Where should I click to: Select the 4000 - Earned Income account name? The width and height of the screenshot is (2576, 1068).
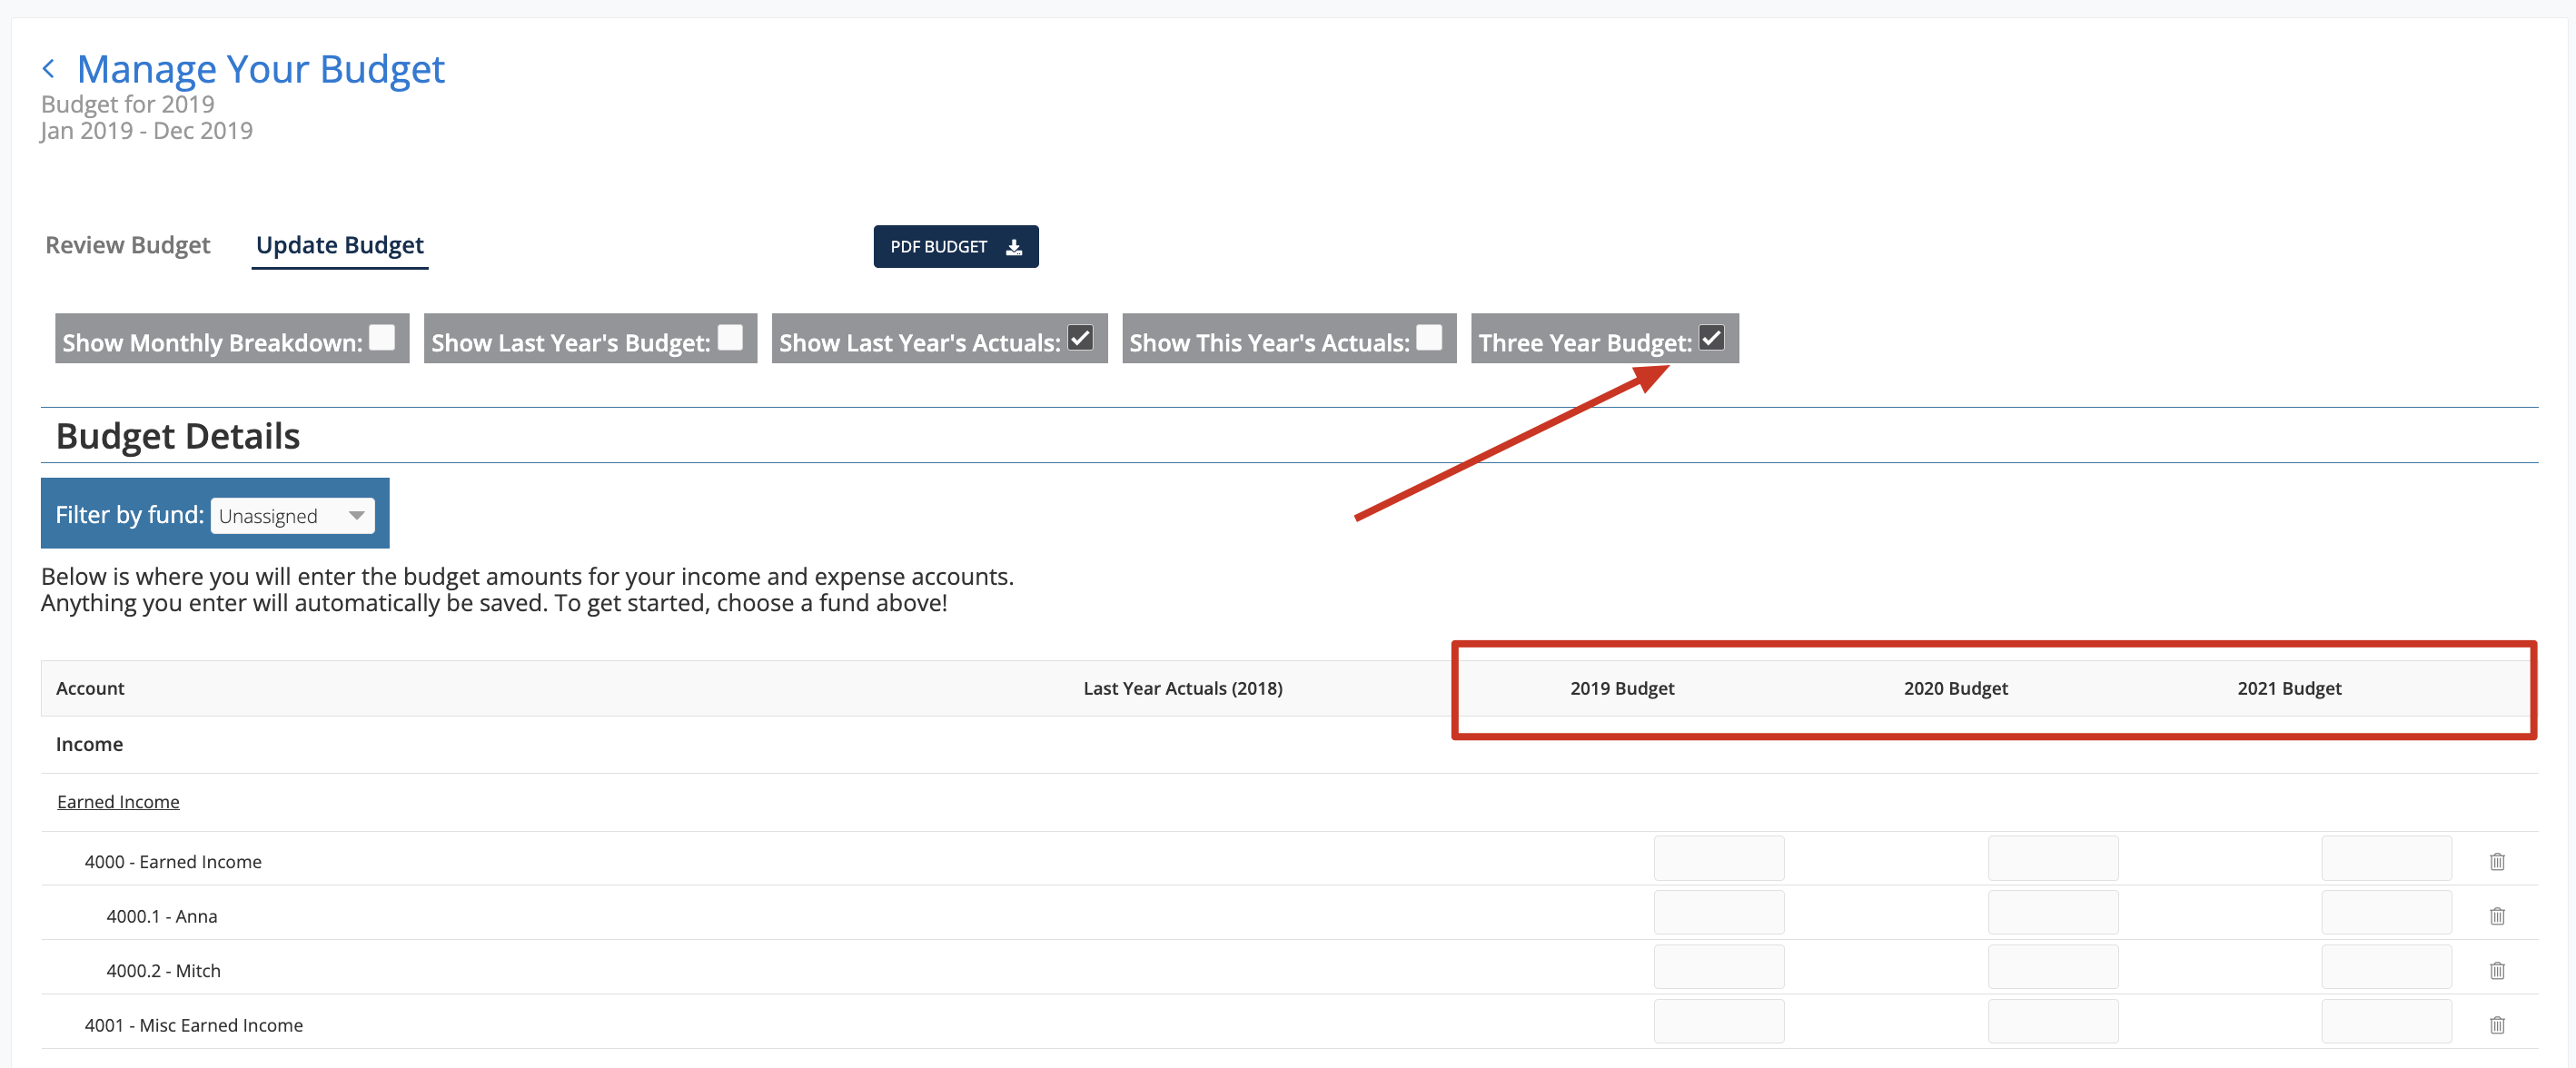pyautogui.click(x=173, y=862)
